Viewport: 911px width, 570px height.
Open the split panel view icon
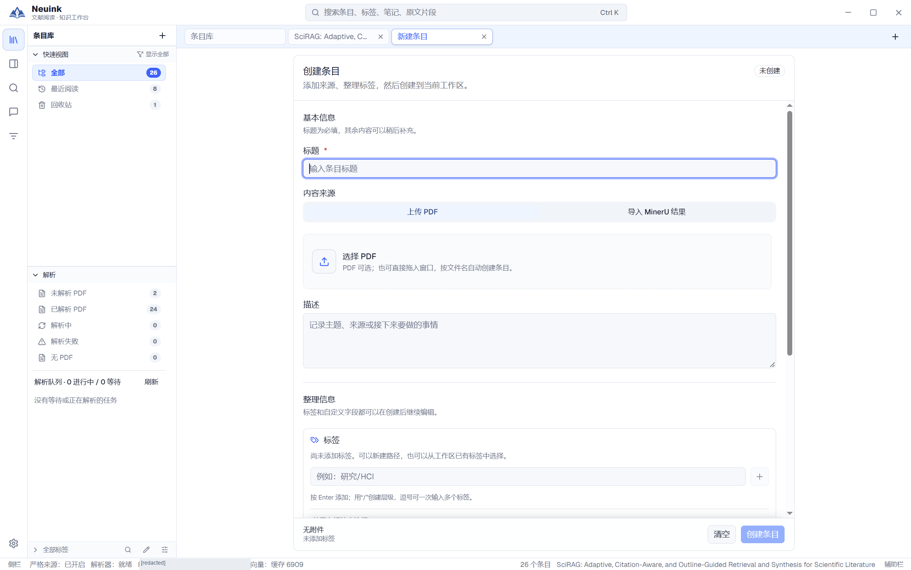(13, 64)
